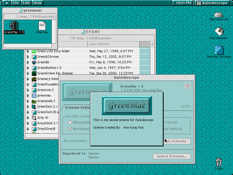Viewport: 233px width, 175px height.
Task: Expand the Green with Envy folder triangle
Action: click(x=28, y=51)
